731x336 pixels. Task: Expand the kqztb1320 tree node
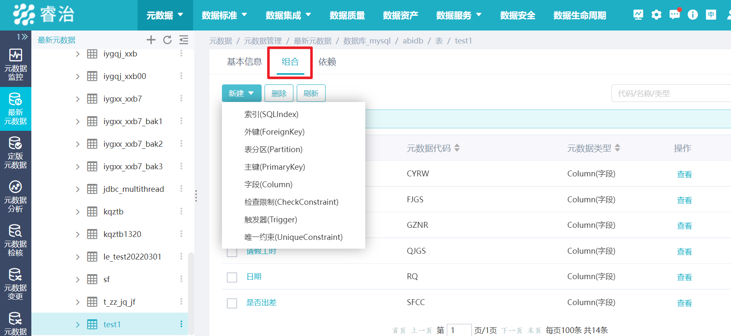point(77,234)
